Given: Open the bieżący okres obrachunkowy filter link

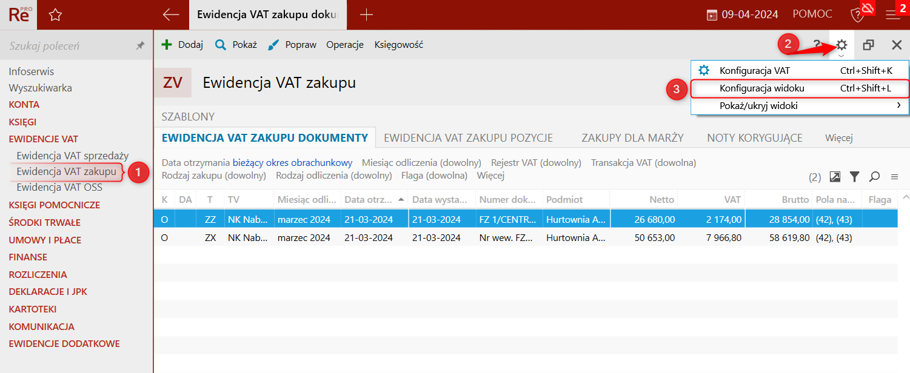Looking at the screenshot, I should click(x=293, y=163).
